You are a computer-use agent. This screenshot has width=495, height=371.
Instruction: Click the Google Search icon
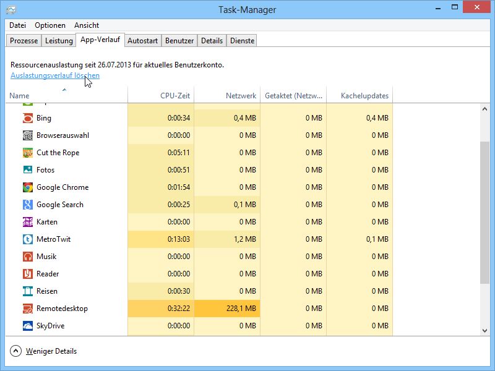28,205
